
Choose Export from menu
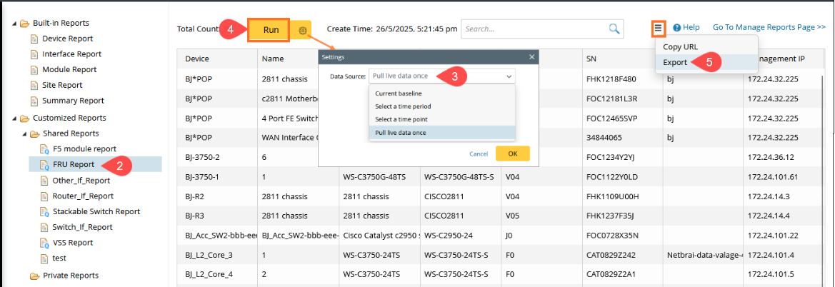[675, 62]
